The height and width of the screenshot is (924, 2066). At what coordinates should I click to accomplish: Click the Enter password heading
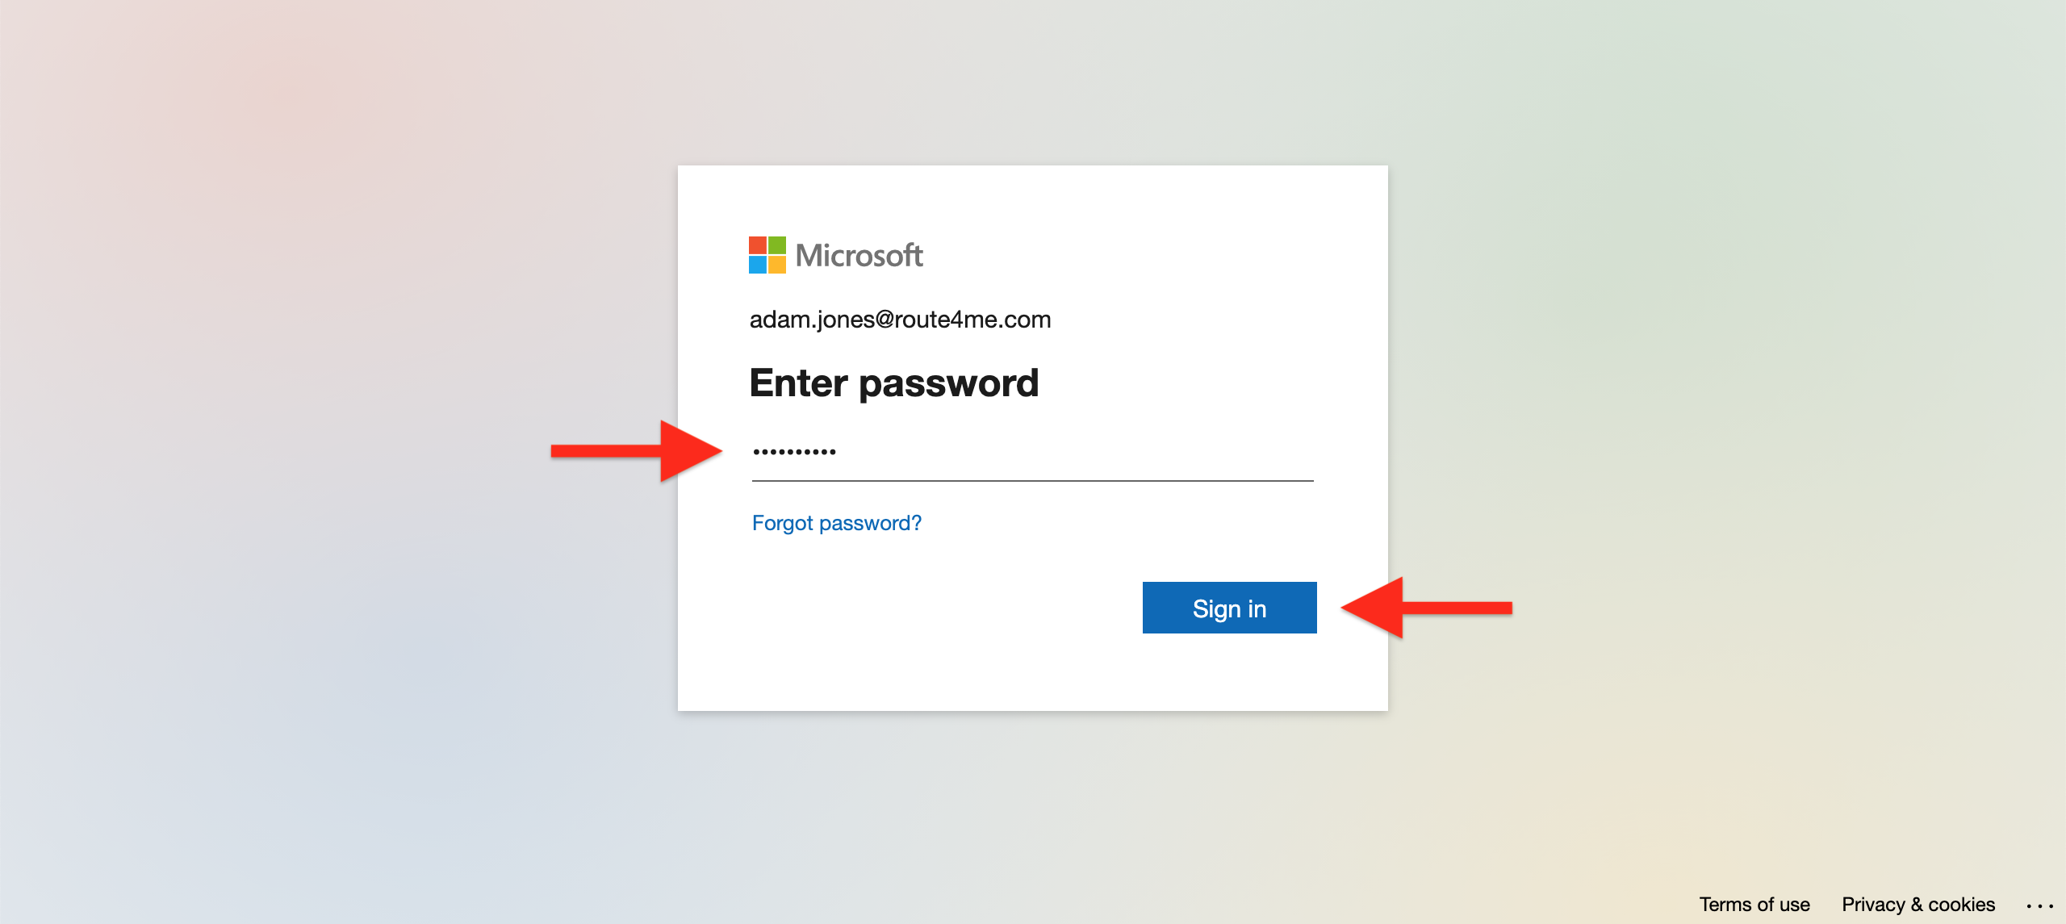click(894, 383)
